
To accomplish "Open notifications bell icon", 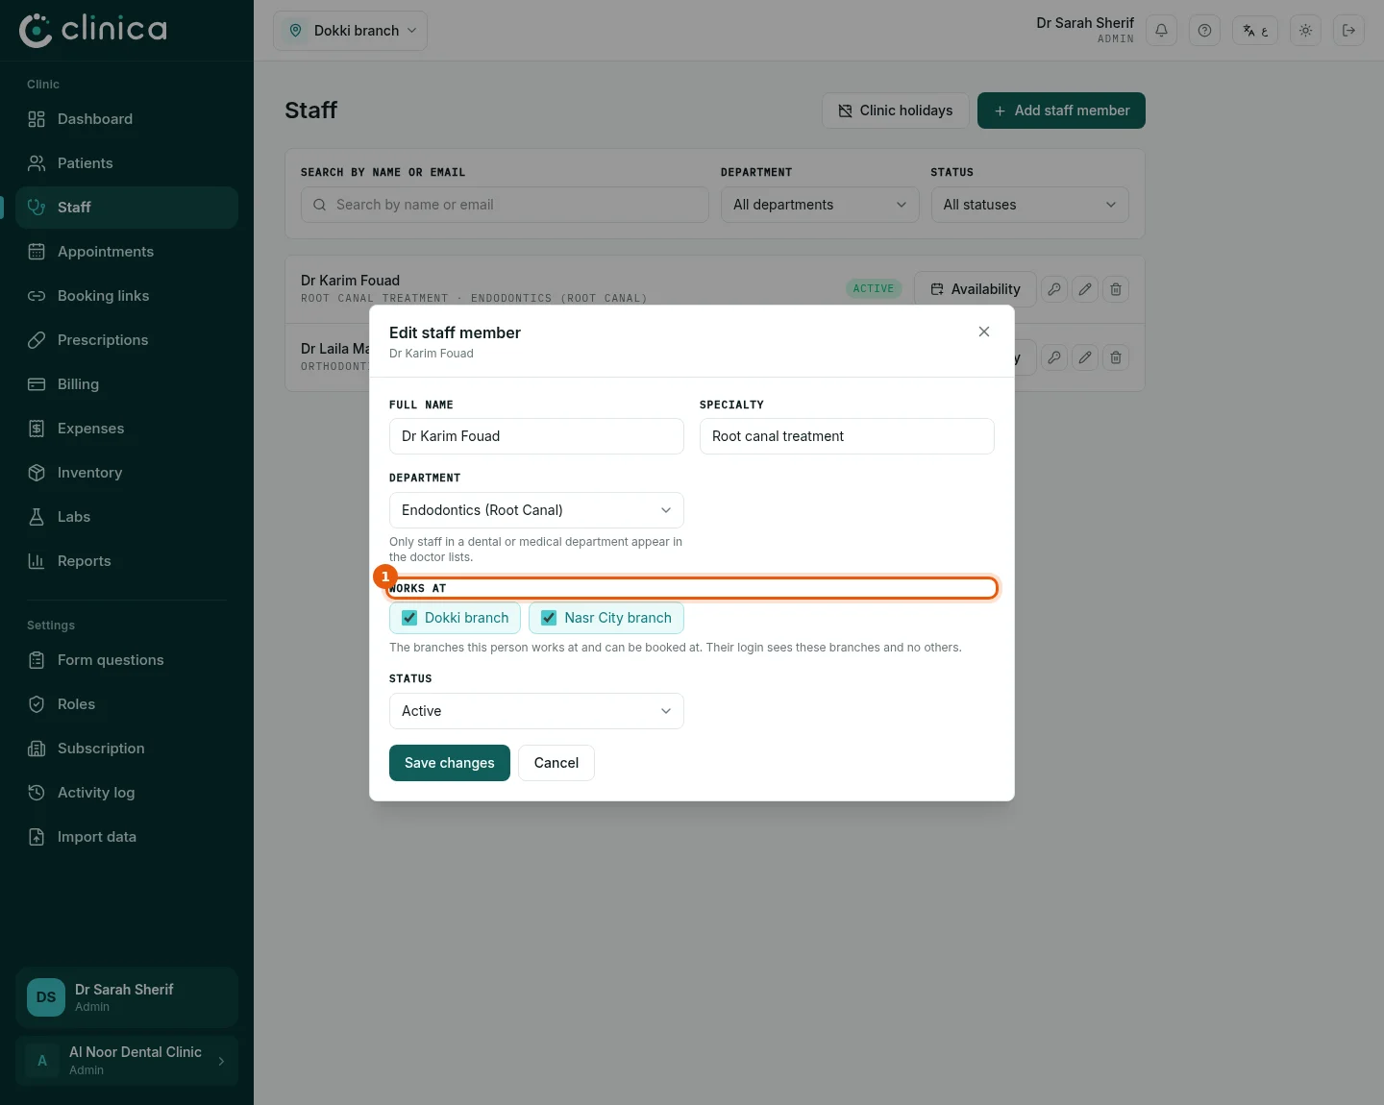I will (x=1161, y=31).
